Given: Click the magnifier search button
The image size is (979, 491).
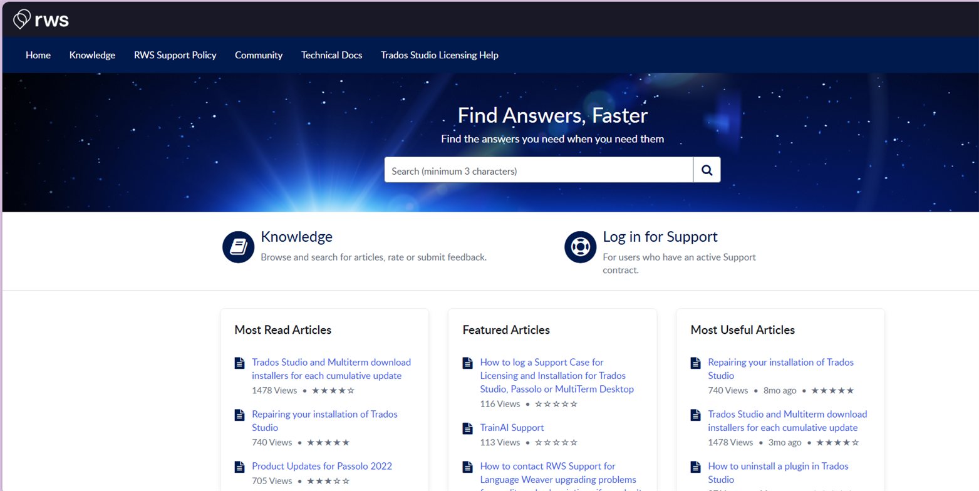Looking at the screenshot, I should tap(707, 170).
